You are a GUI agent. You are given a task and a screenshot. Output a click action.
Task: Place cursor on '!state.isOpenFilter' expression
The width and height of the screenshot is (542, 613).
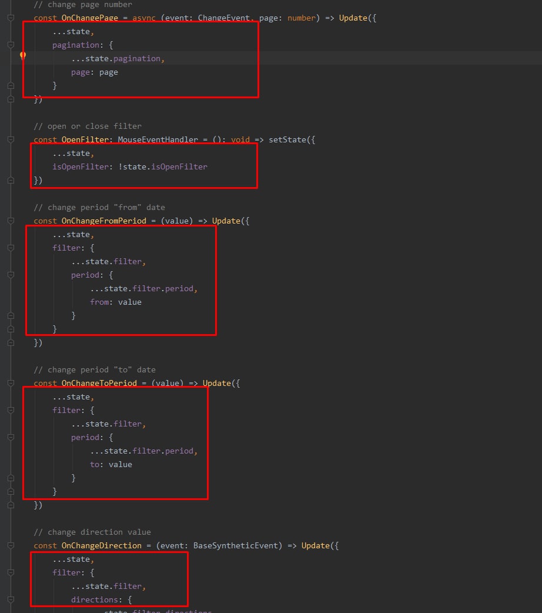163,167
